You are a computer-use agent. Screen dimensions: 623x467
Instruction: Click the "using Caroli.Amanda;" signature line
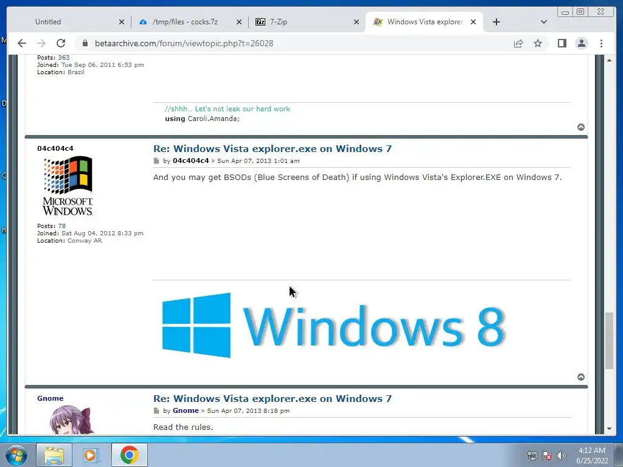[202, 119]
